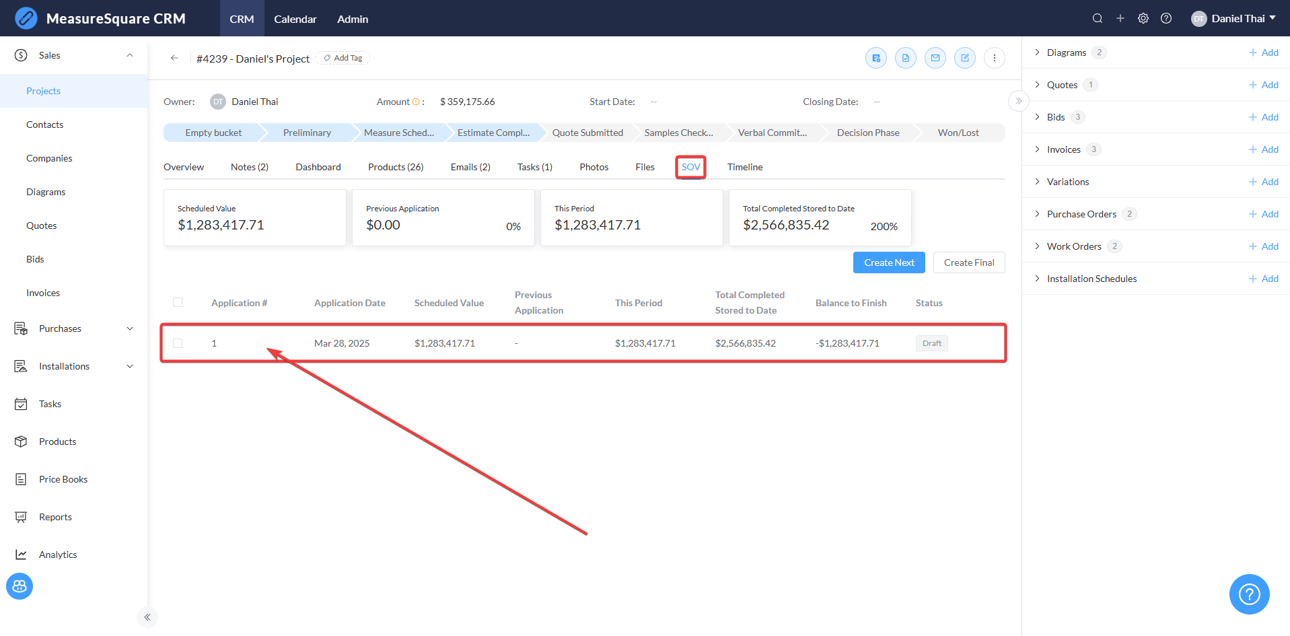This screenshot has width=1290, height=636.
Task: Click the list-with-plus icon in project header
Action: click(876, 58)
